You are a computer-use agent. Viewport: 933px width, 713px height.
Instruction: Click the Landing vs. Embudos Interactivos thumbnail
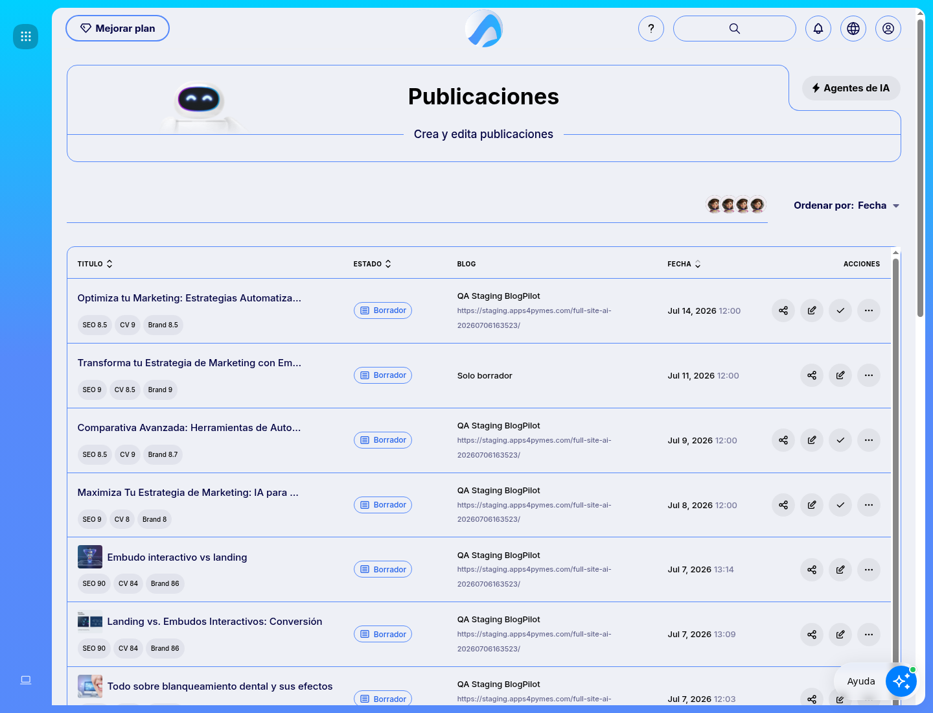(x=90, y=622)
